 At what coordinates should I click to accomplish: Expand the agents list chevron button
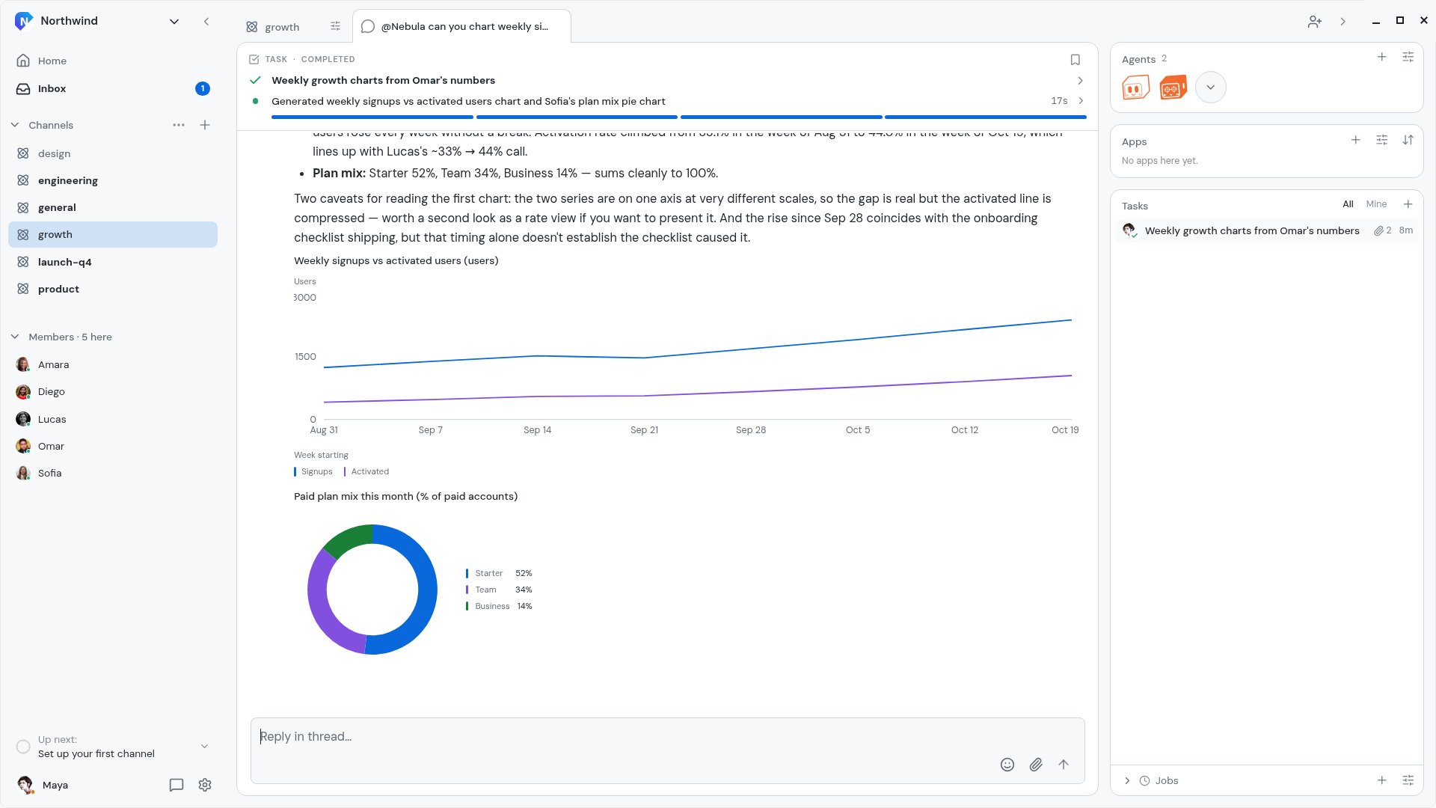point(1210,88)
